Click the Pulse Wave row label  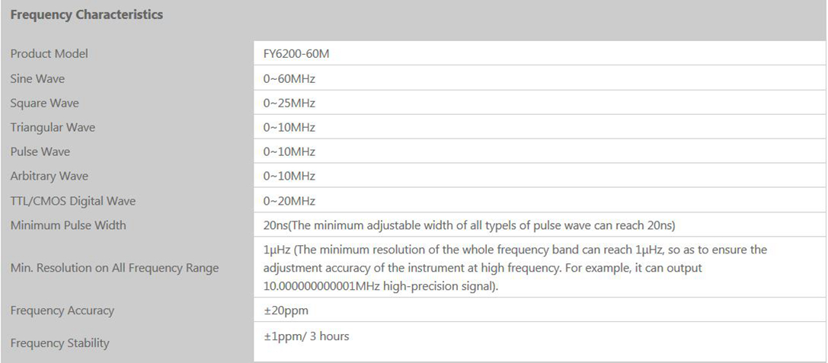(x=40, y=151)
